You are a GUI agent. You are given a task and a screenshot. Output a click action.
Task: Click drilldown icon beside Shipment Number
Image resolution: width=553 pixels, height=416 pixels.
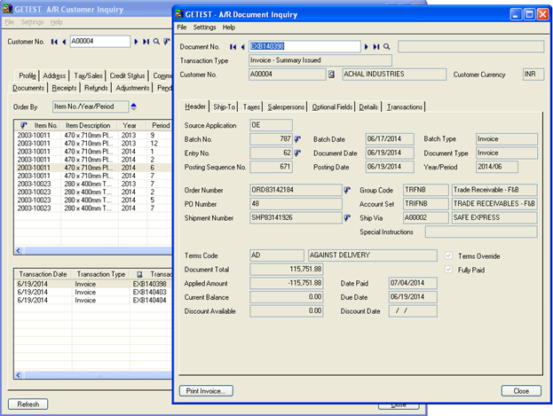click(x=347, y=216)
